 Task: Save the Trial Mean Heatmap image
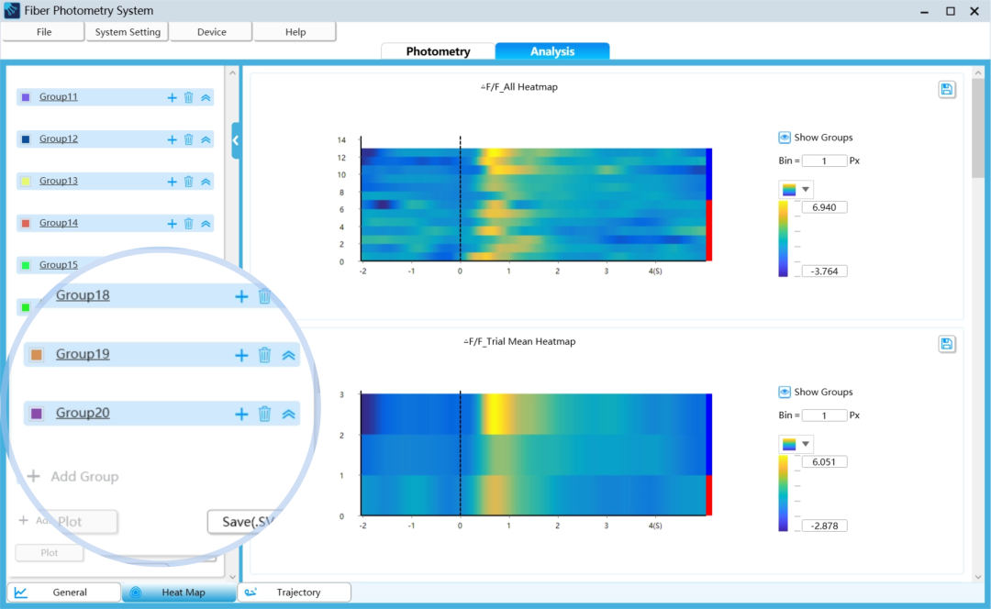tap(947, 344)
